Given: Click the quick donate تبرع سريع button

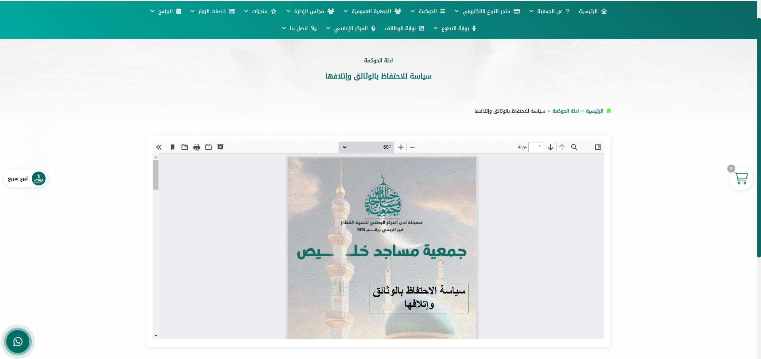Looking at the screenshot, I should (x=25, y=179).
